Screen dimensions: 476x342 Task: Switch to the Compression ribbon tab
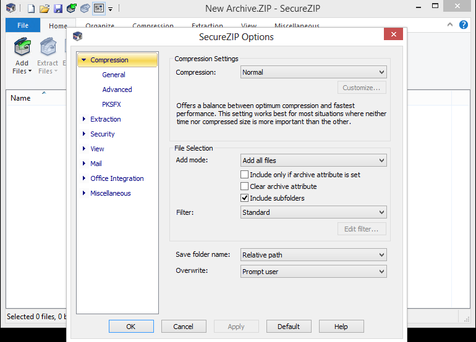pos(153,26)
